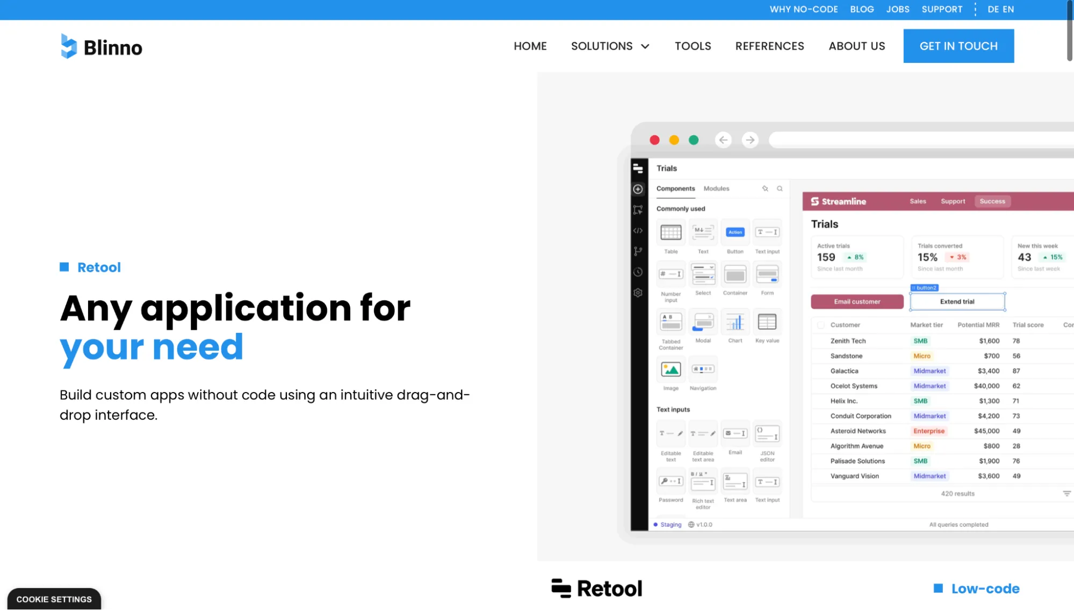
Task: Click the Enterprise tier tag for Asteroid Networks
Action: click(928, 431)
